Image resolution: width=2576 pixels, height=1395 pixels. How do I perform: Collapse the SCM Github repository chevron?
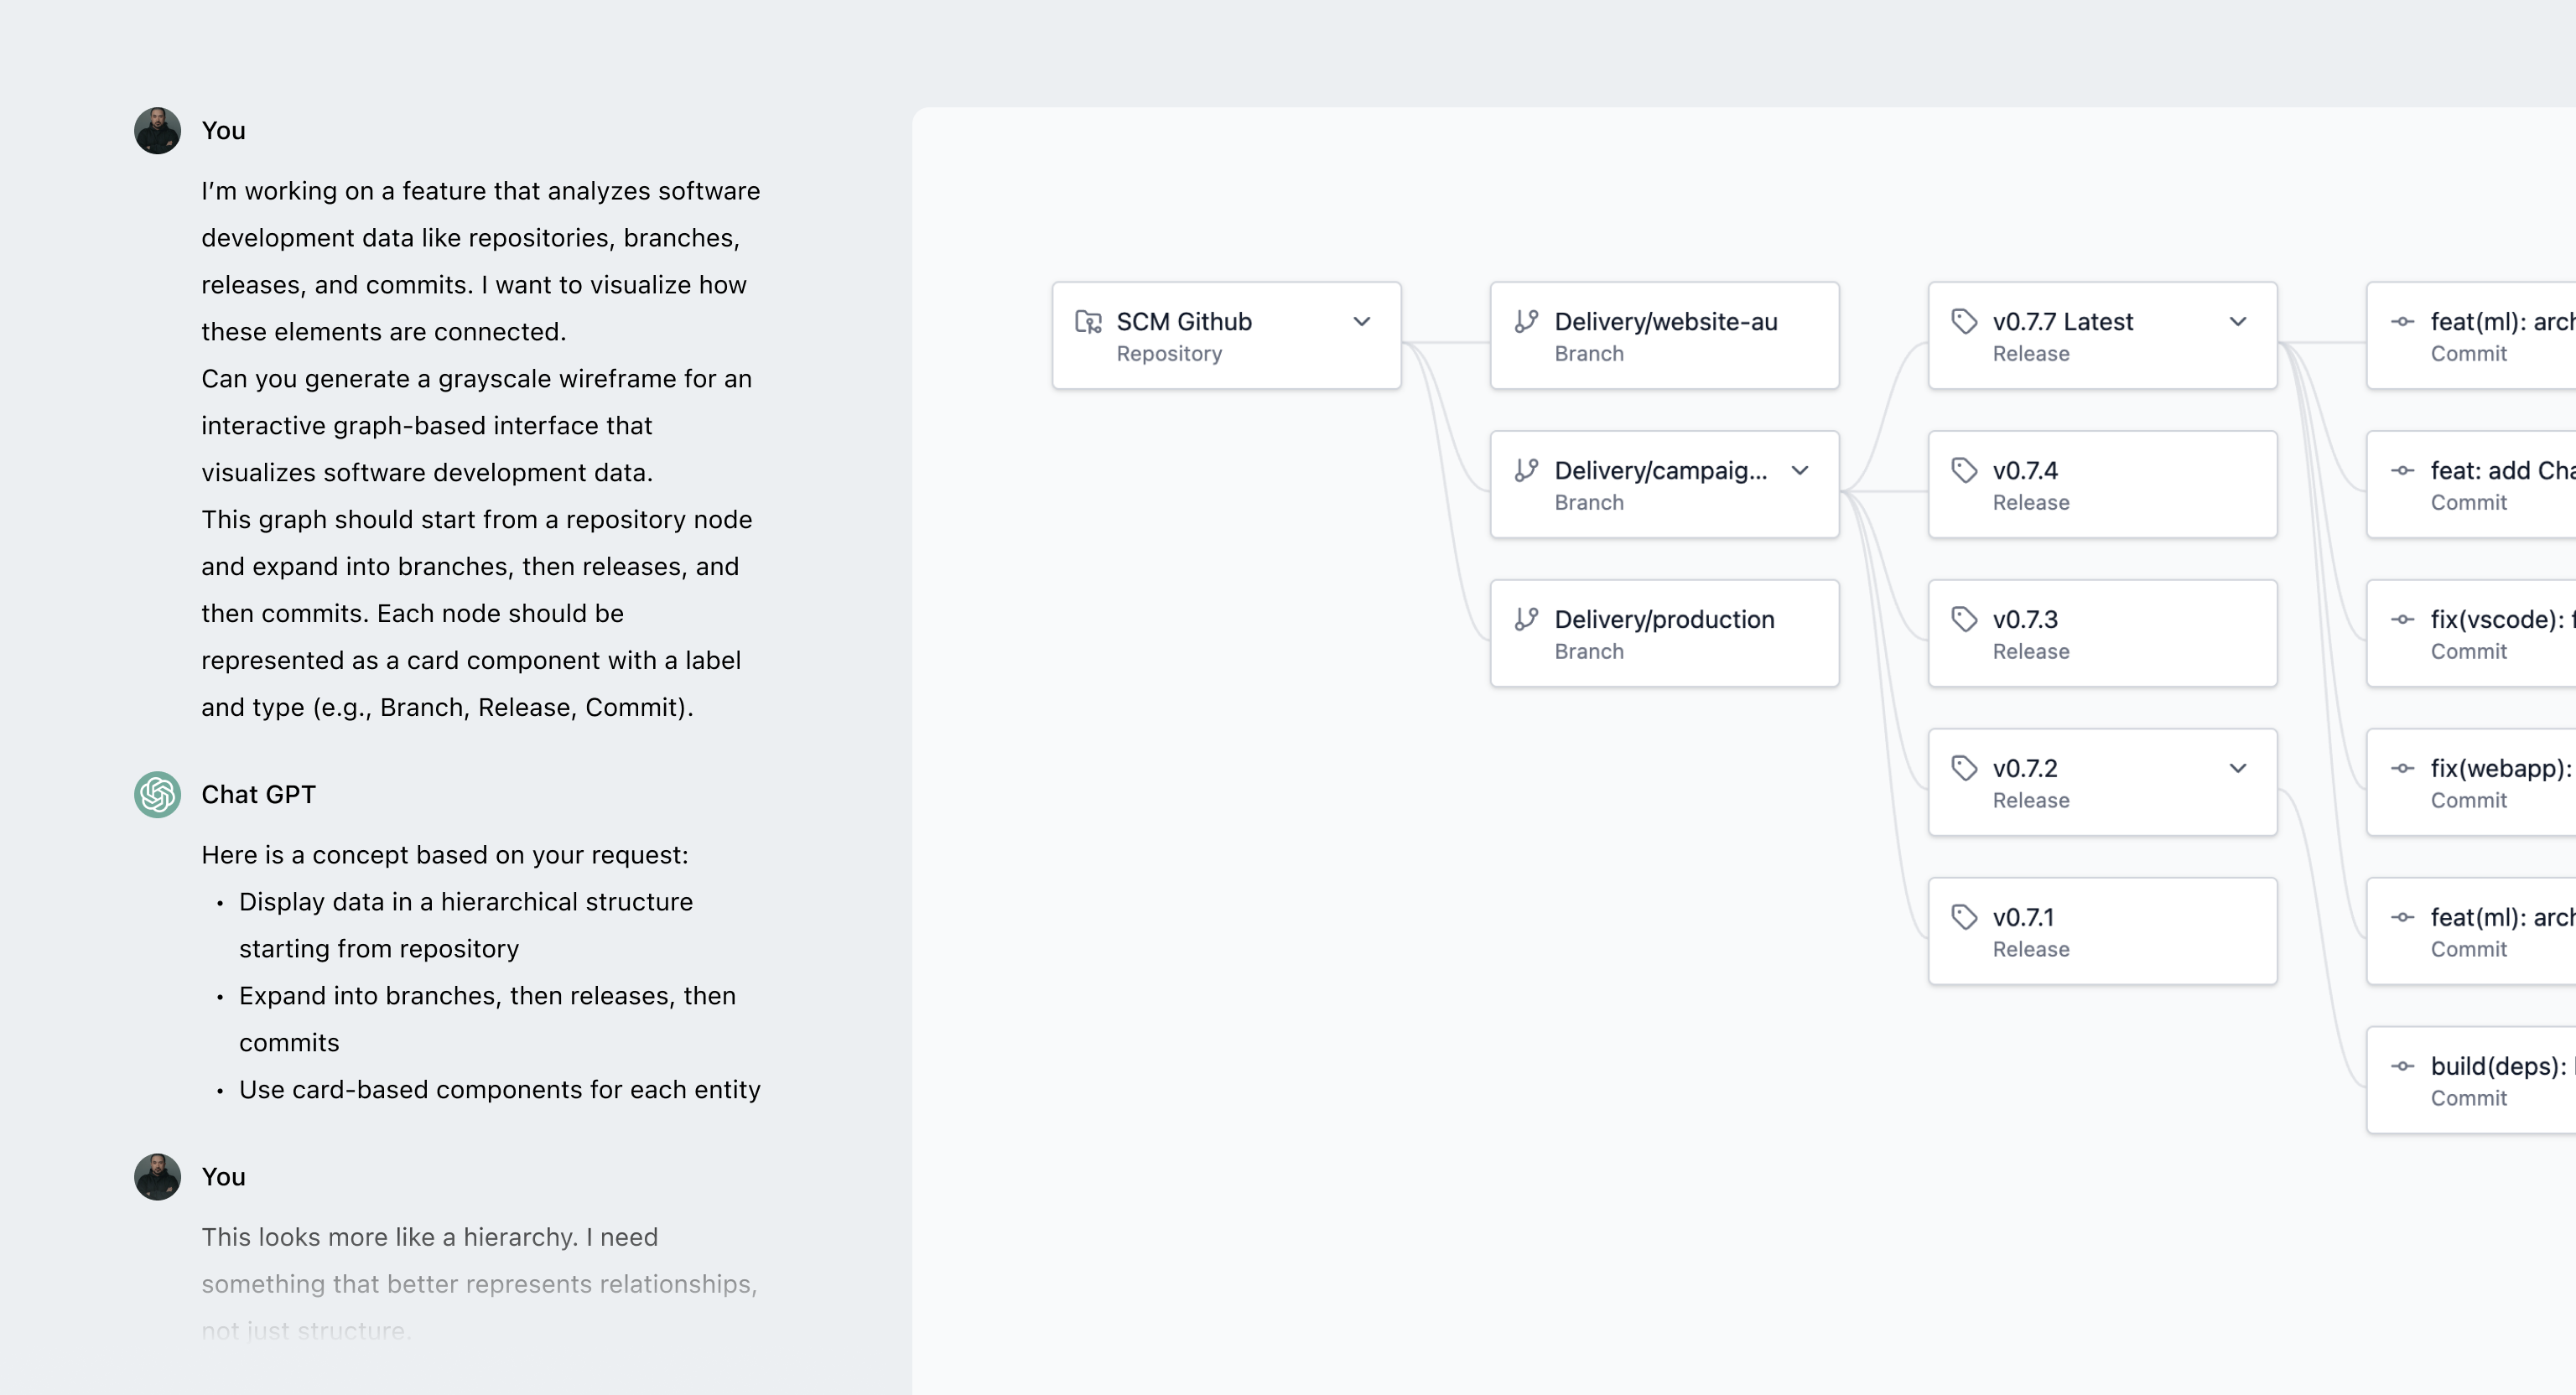[1361, 322]
